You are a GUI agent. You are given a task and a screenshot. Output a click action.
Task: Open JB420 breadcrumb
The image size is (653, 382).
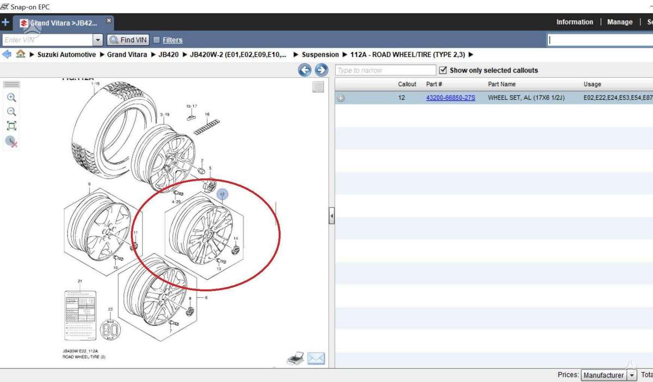[169, 54]
